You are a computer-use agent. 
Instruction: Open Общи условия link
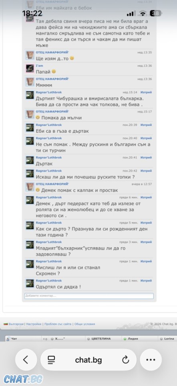(84, 324)
